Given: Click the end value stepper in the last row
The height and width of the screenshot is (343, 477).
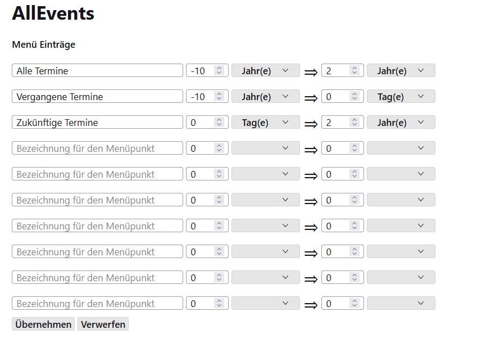Looking at the screenshot, I should (355, 304).
